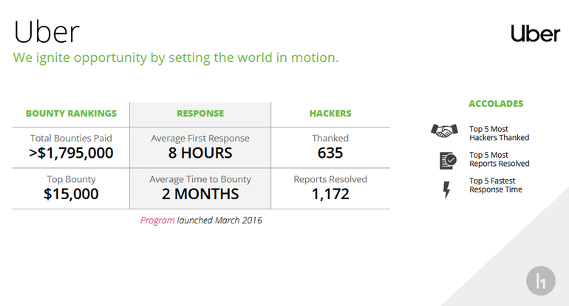Select the >$1,795,000 total bounties value
569x306 pixels.
71,153
